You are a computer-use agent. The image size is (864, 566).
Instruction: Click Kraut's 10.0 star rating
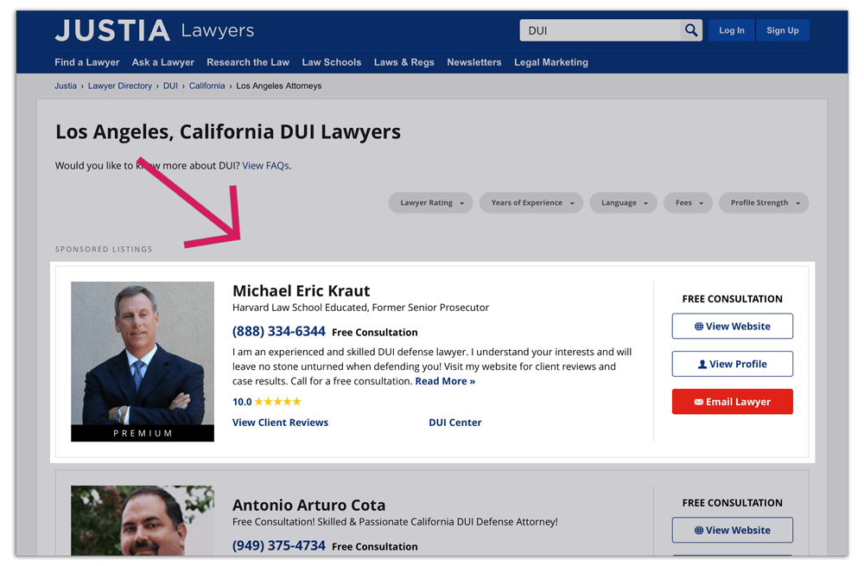[267, 401]
